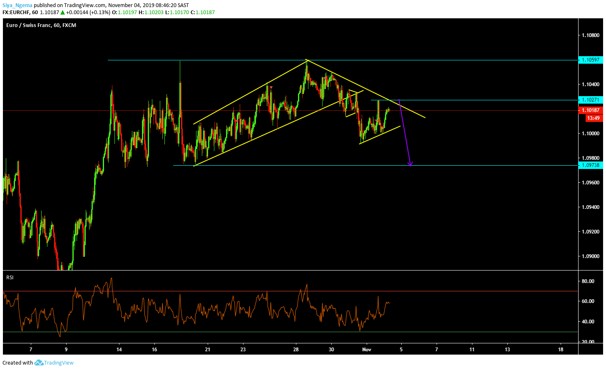Click the +0.00144 (+0.13%) change value

[88, 12]
